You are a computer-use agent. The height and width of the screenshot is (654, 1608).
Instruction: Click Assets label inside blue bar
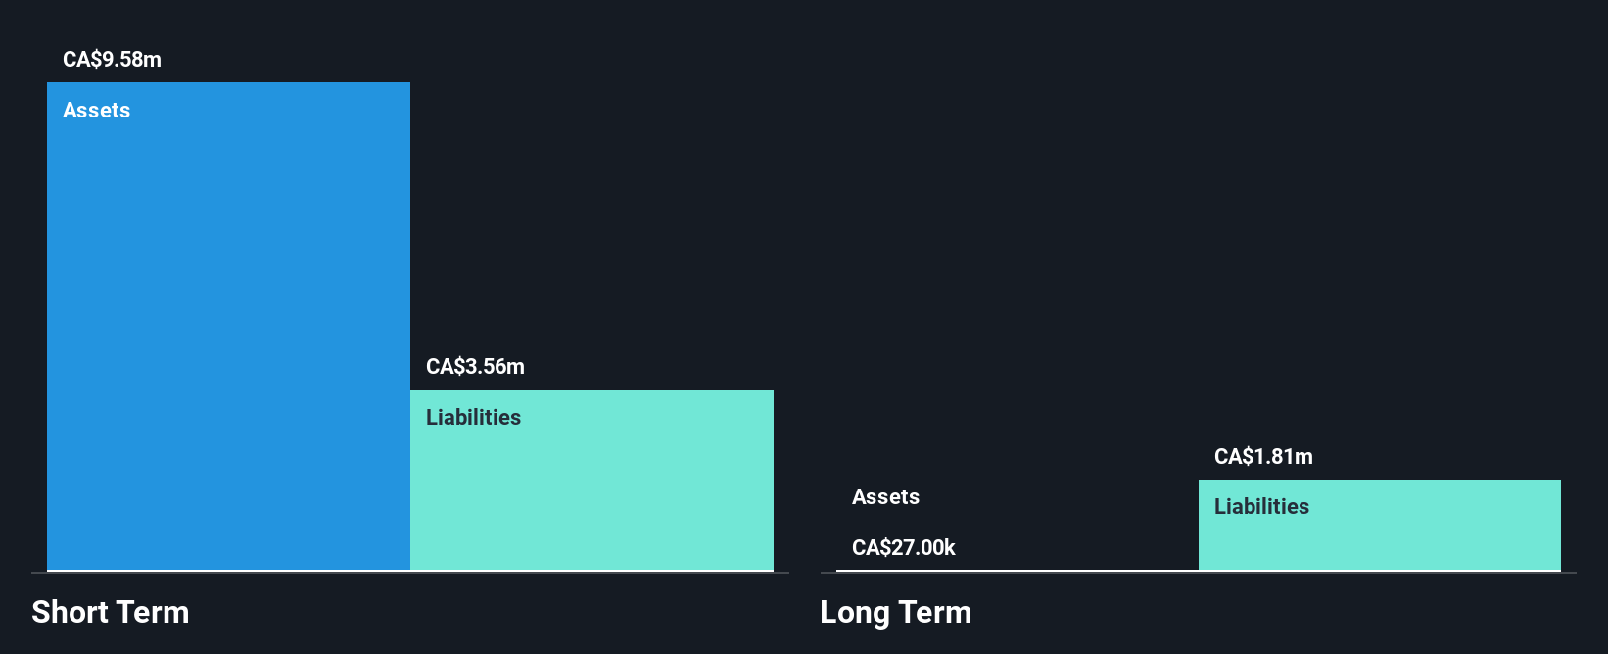pyautogui.click(x=96, y=111)
